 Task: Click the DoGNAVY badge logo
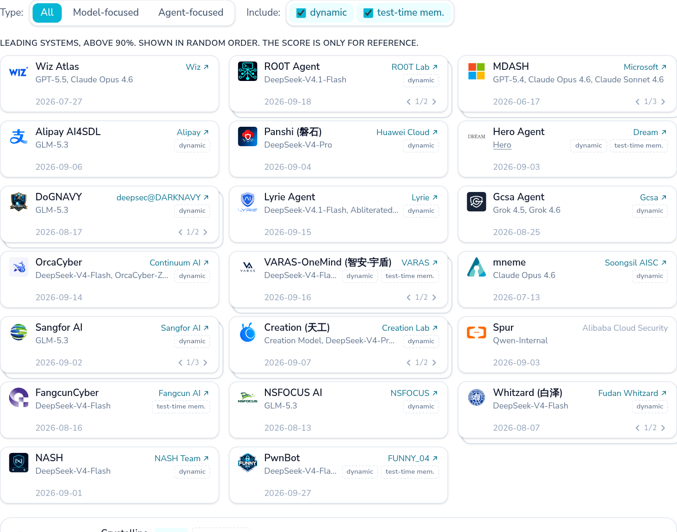pos(18,202)
